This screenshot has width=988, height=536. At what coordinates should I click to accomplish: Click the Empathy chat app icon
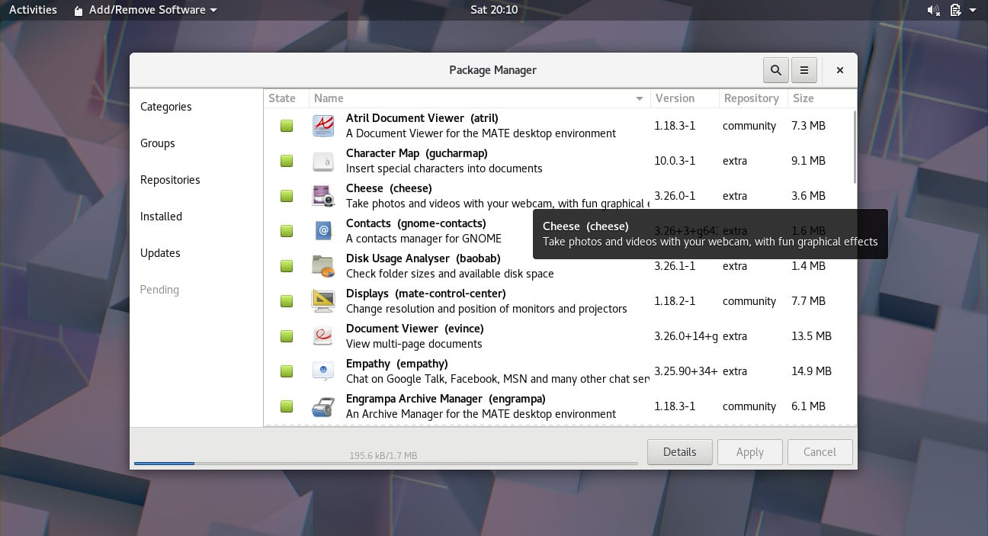click(323, 371)
